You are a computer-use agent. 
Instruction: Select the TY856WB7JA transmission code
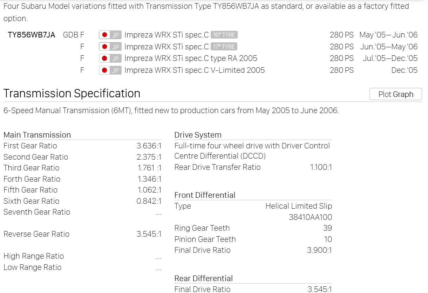pos(32,35)
